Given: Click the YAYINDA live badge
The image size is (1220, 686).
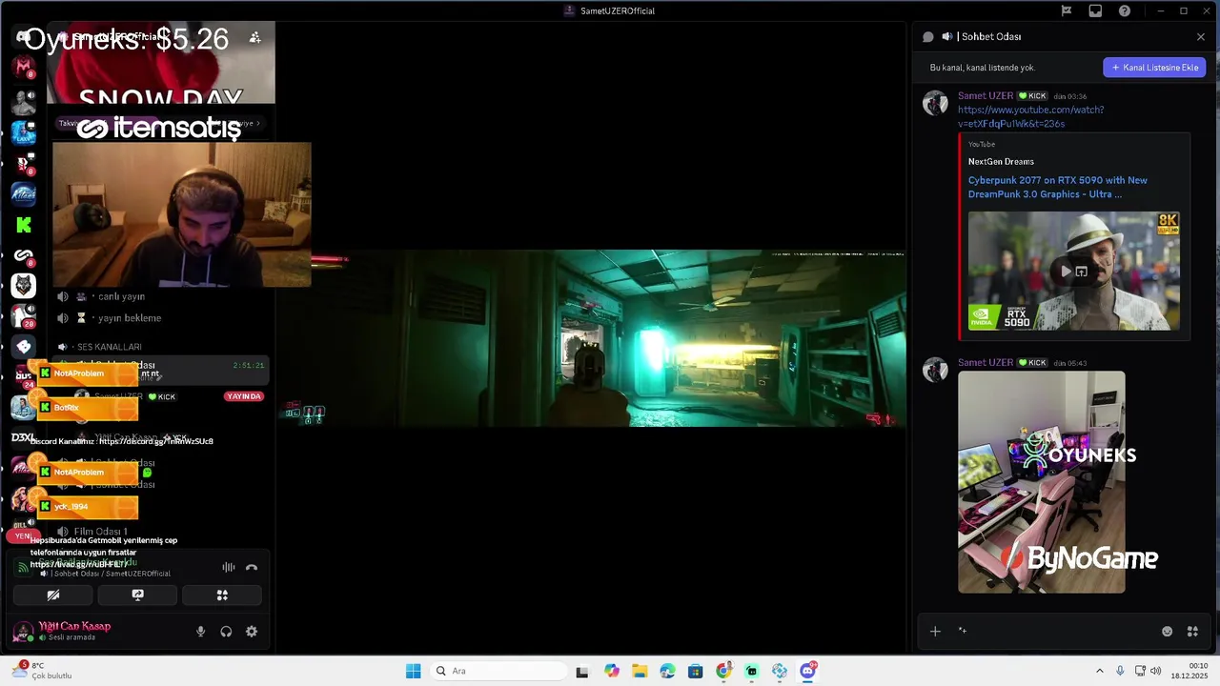Looking at the screenshot, I should pyautogui.click(x=244, y=396).
